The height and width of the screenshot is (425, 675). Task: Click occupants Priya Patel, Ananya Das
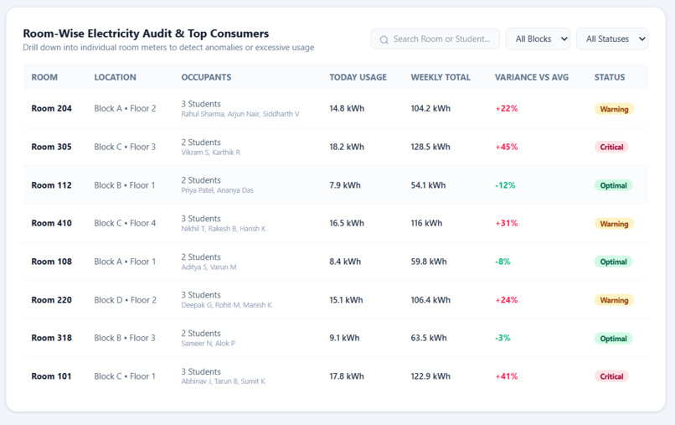coord(218,190)
